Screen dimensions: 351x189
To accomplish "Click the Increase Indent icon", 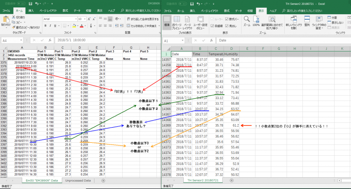I will (x=122, y=26).
